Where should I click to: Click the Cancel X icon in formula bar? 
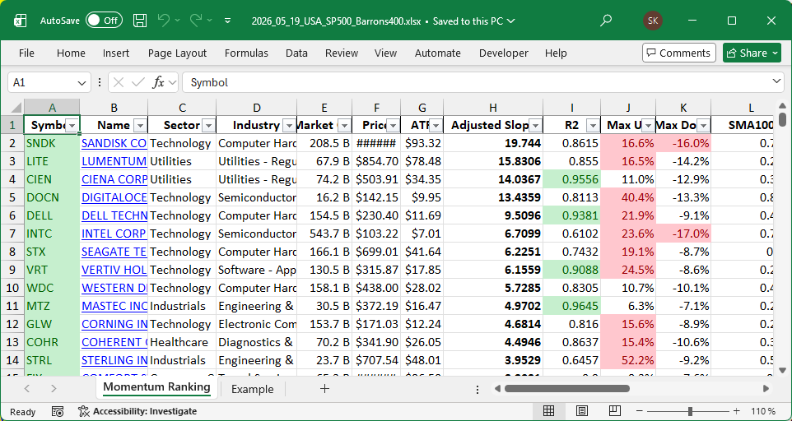coord(119,82)
